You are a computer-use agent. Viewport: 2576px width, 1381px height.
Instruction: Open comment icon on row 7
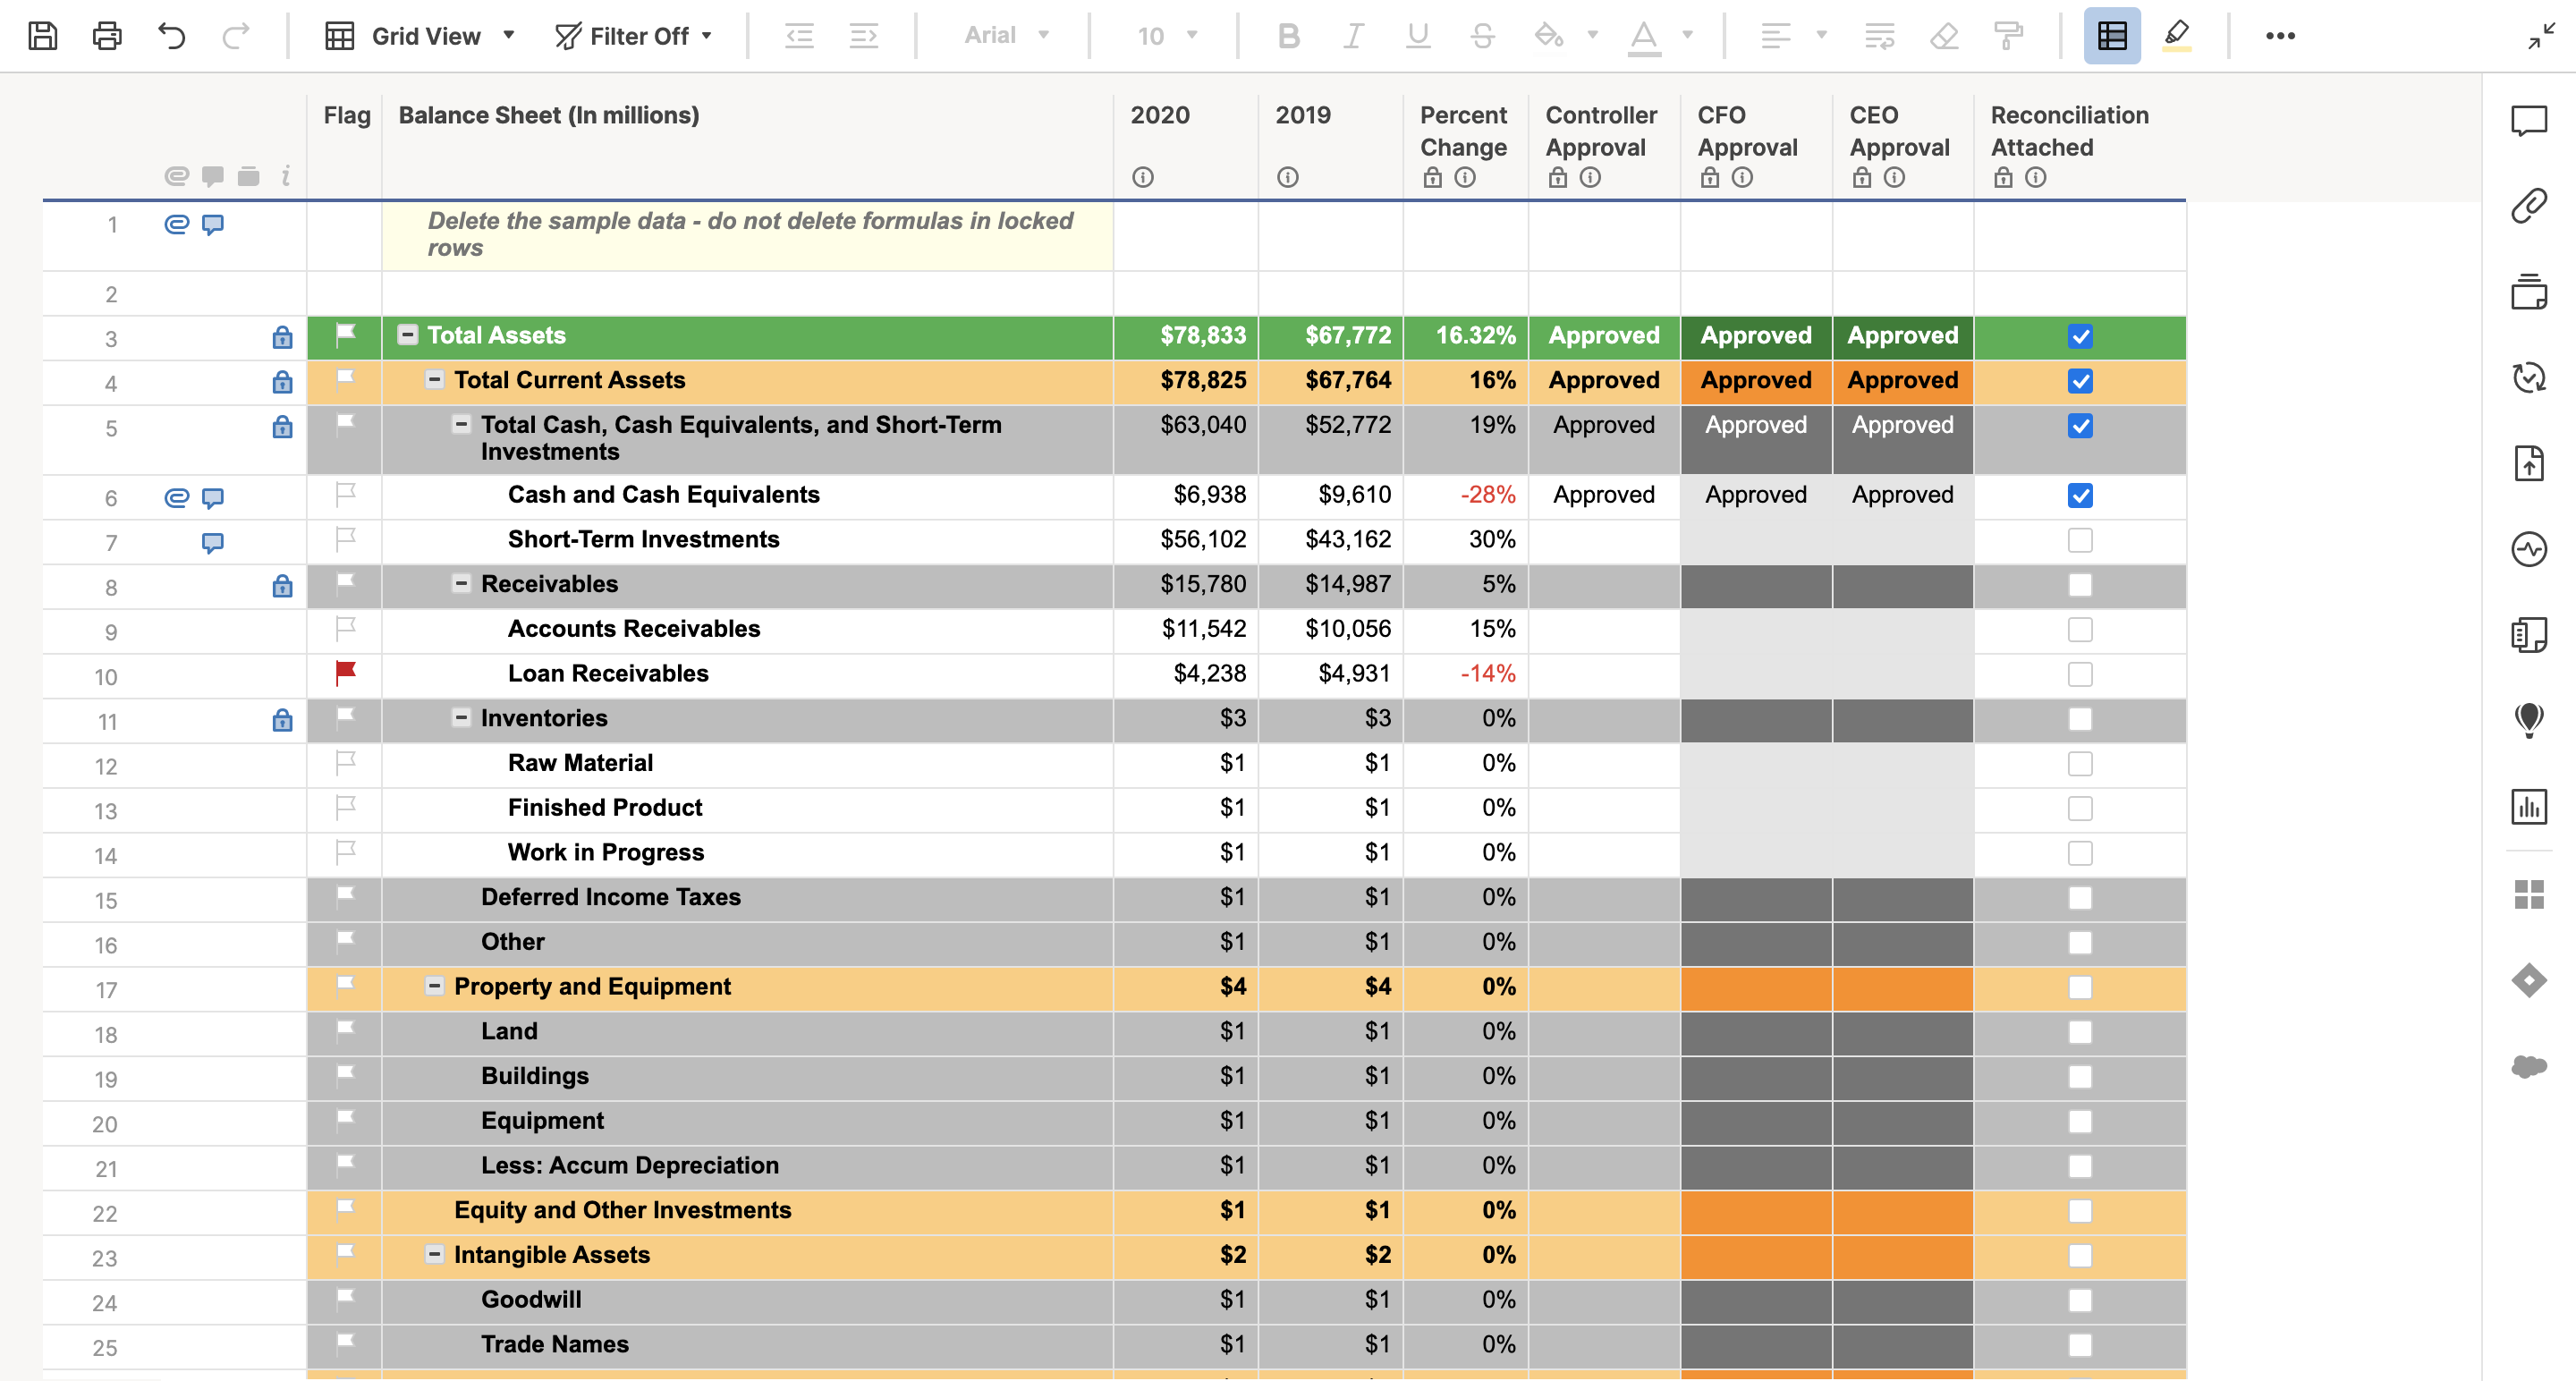(212, 542)
